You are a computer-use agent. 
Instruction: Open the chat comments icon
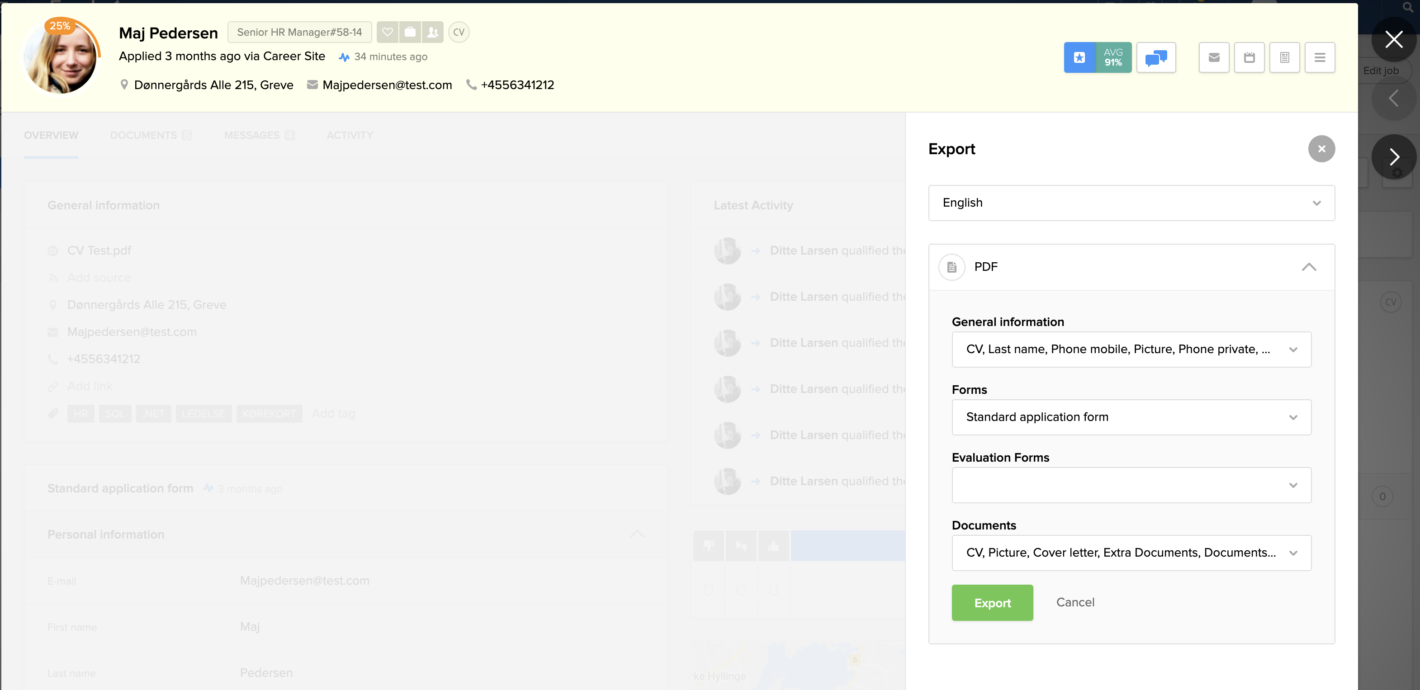(x=1156, y=57)
